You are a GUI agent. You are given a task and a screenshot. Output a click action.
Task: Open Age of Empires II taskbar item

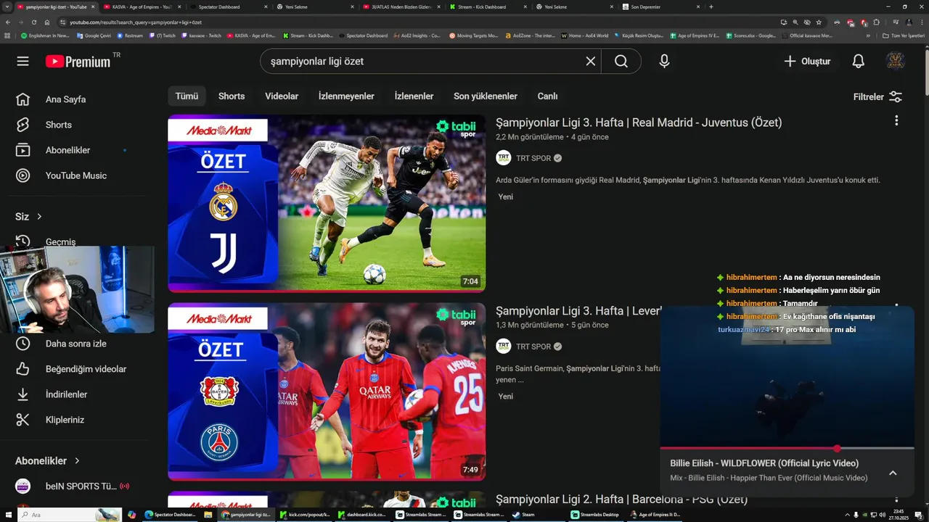point(655,515)
